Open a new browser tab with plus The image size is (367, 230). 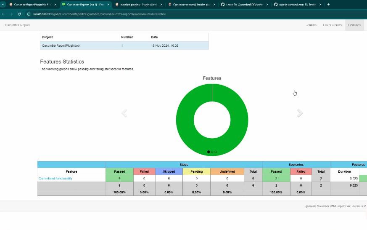coord(328,5)
